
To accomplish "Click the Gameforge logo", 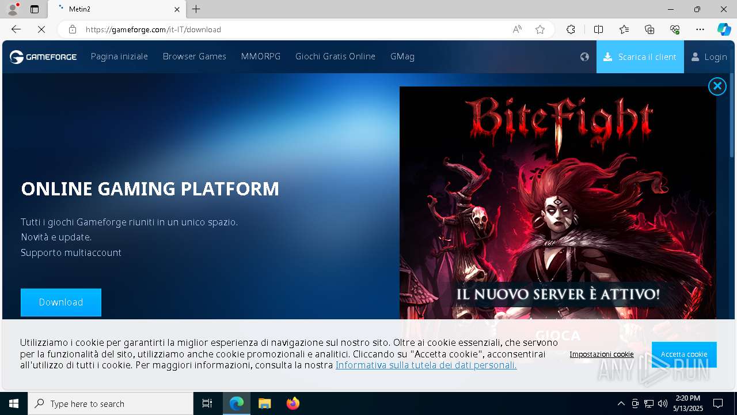I will [43, 56].
